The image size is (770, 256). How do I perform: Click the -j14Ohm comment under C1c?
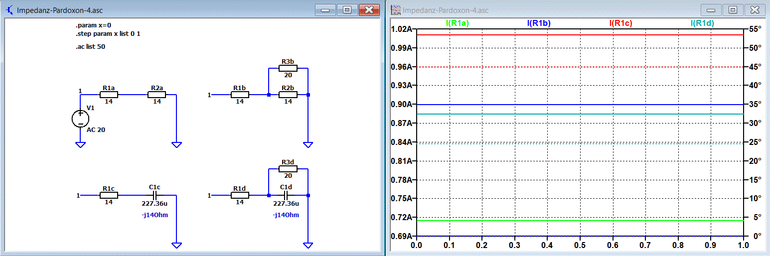point(155,215)
